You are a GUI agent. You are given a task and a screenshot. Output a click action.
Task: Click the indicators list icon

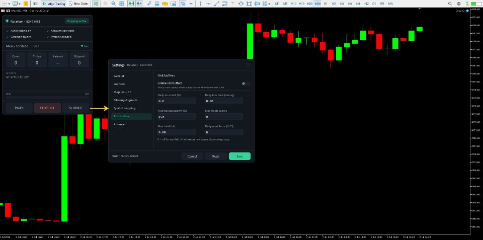click(149, 4)
